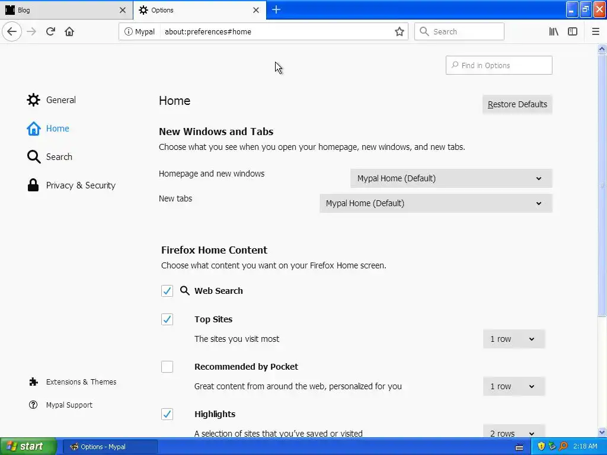
Task: Click the keyboard icon in the taskbar
Action: (519, 447)
